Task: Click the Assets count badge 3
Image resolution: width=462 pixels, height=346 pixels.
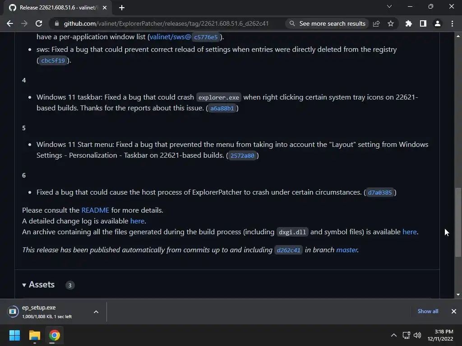Action: 70,285
